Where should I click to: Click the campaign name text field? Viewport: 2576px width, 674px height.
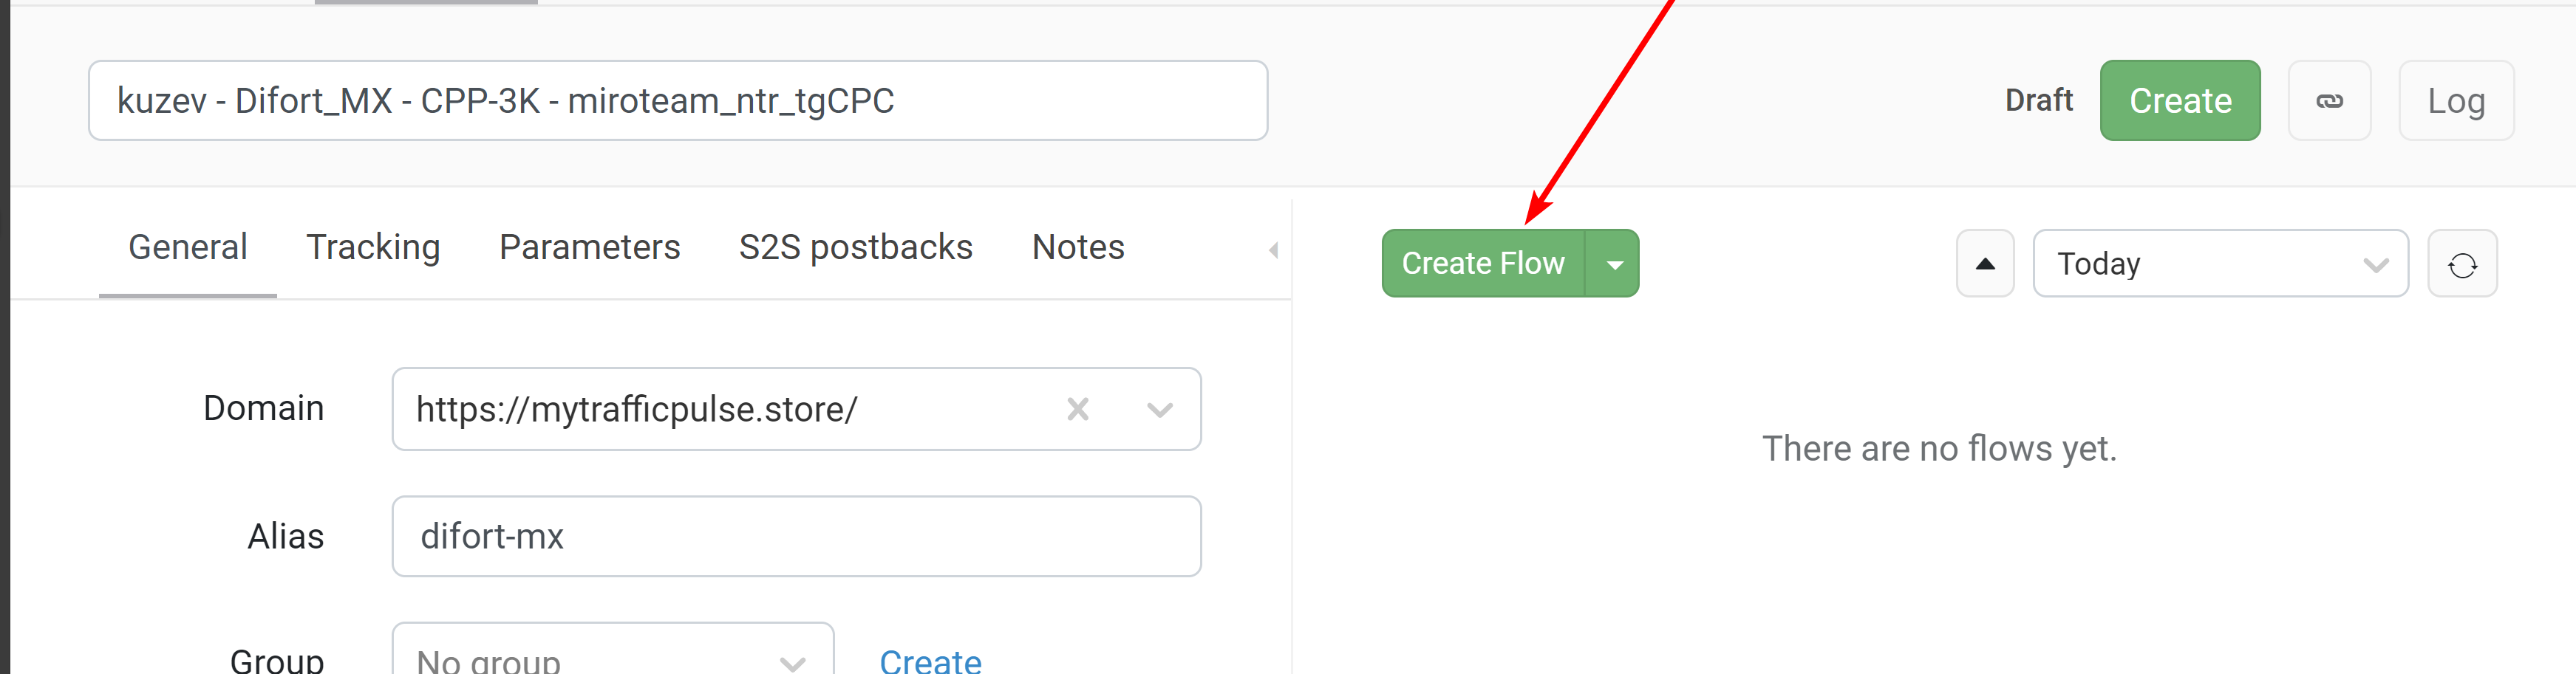pos(678,101)
